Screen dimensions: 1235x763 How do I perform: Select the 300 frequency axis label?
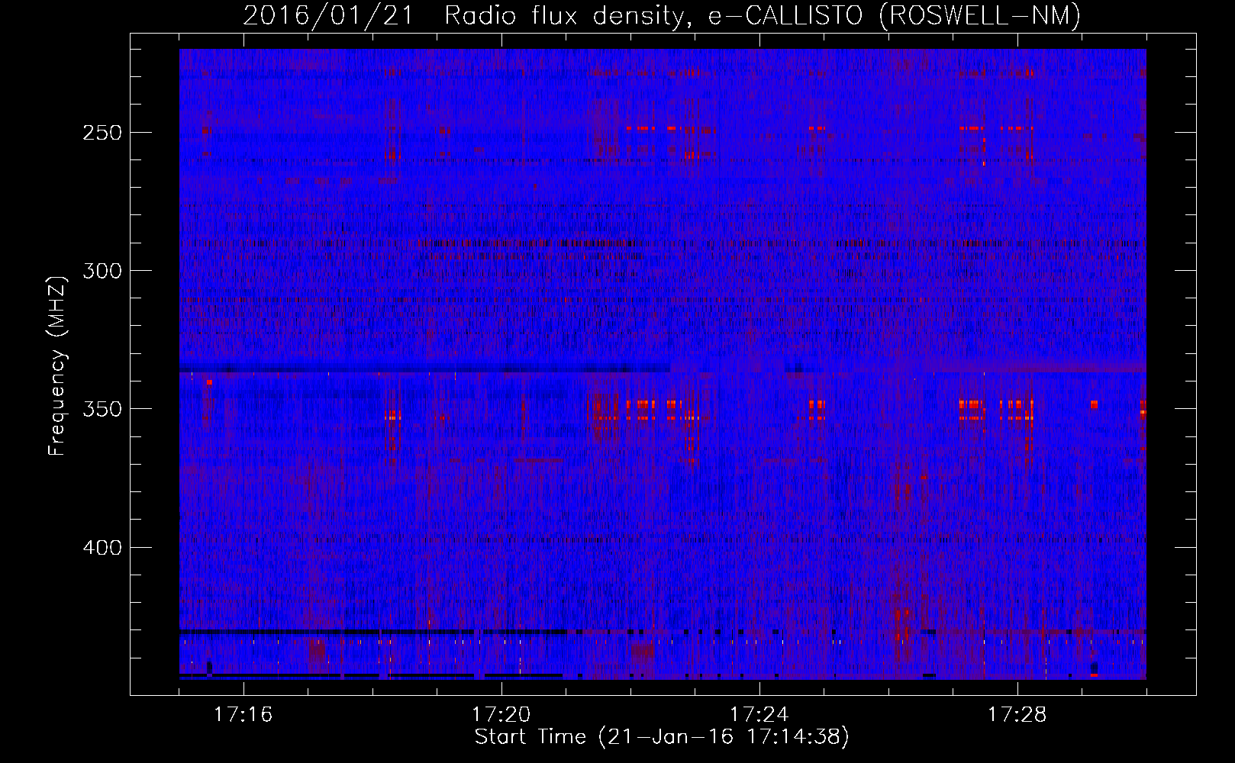(102, 271)
